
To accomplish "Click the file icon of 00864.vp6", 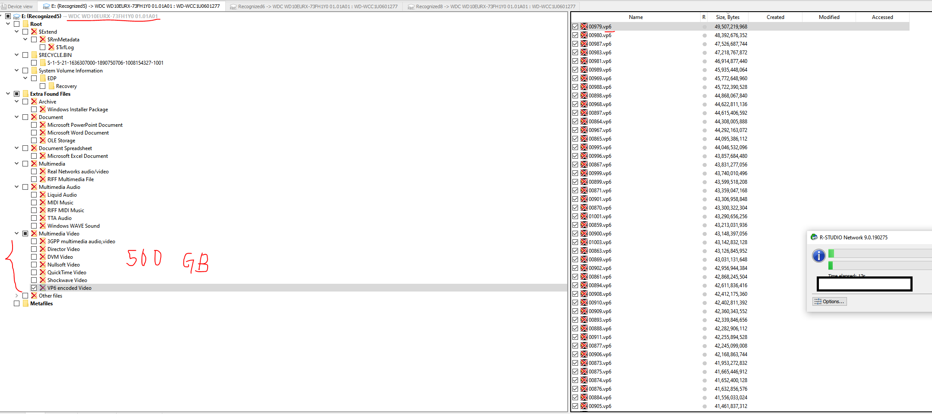I will (584, 121).
